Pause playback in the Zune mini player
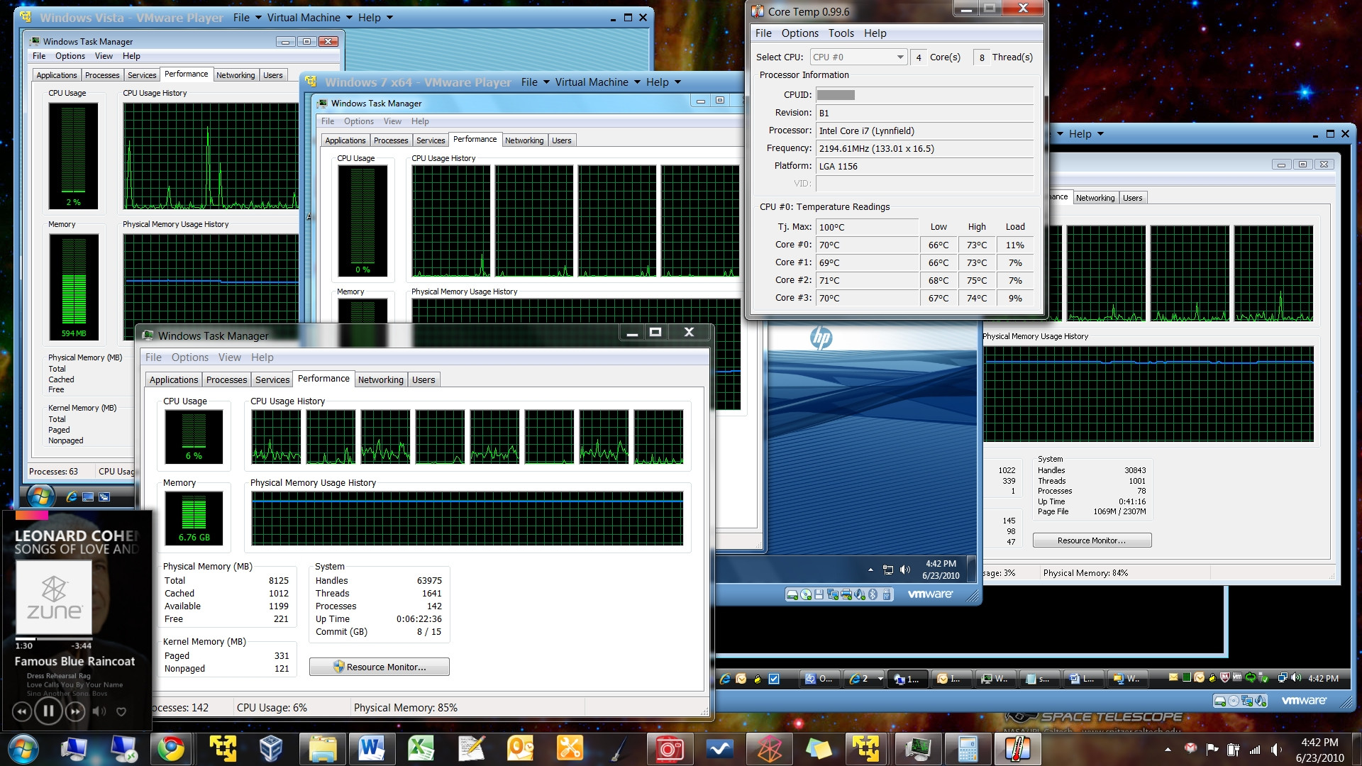 coord(48,711)
